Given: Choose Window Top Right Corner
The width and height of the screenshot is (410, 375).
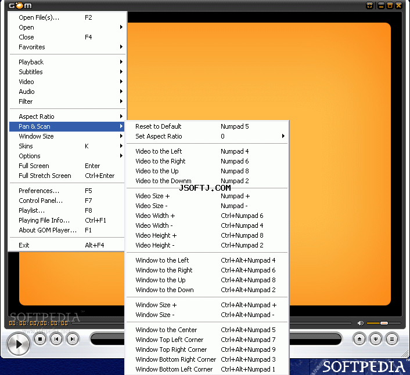Looking at the screenshot, I should [207, 349].
